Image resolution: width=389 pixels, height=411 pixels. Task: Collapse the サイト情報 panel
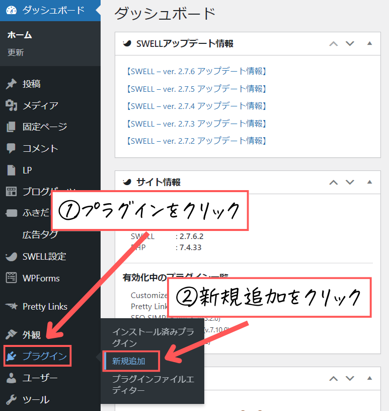369,182
